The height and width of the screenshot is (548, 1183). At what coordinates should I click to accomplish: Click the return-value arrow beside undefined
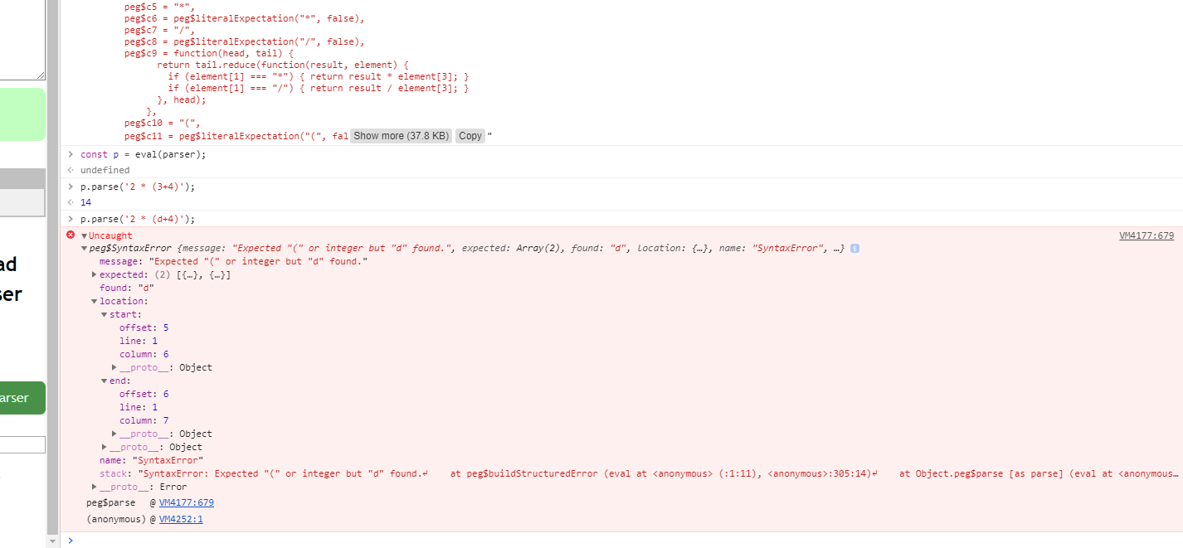click(70, 170)
